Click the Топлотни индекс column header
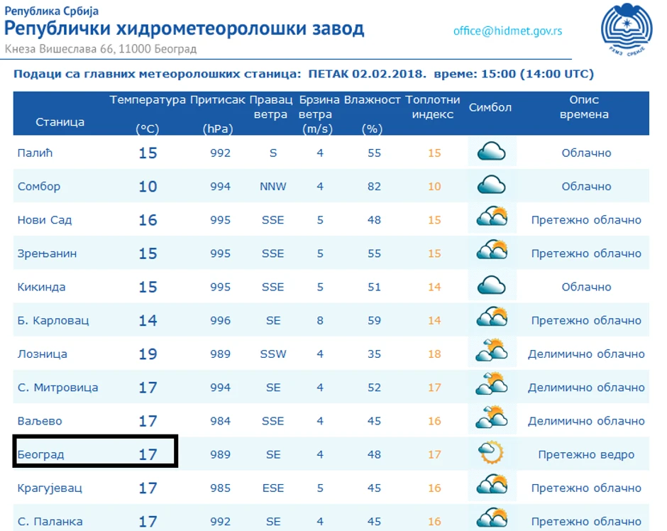 tap(431, 106)
